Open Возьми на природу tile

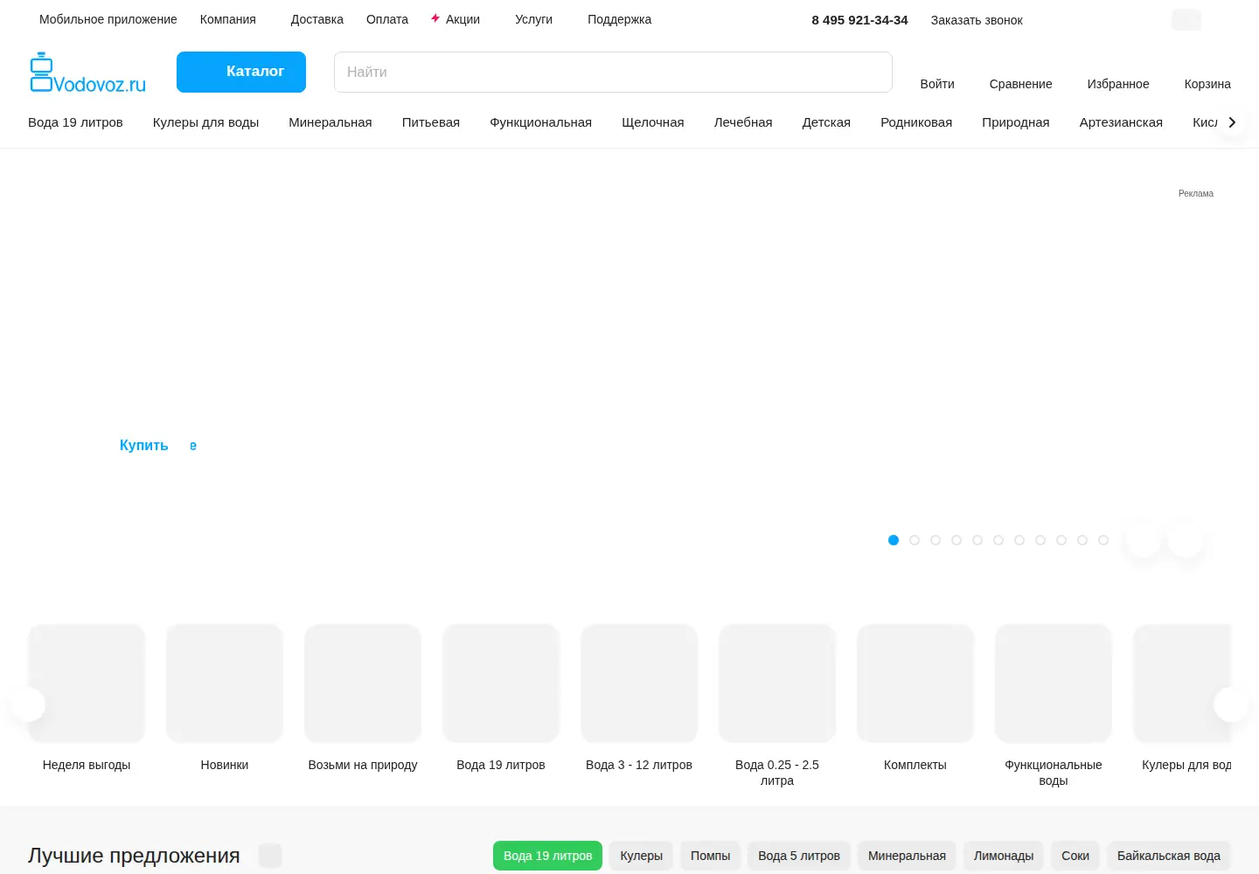pyautogui.click(x=363, y=697)
